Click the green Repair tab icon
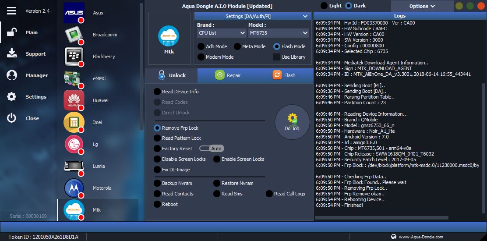The width and height of the screenshot is (487, 241). click(x=219, y=75)
